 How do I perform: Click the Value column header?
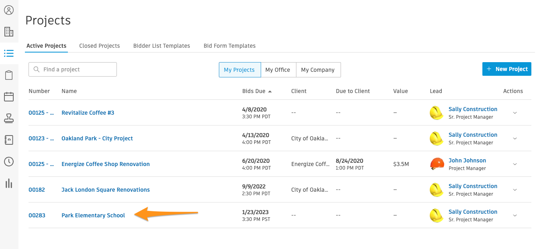[400, 91]
